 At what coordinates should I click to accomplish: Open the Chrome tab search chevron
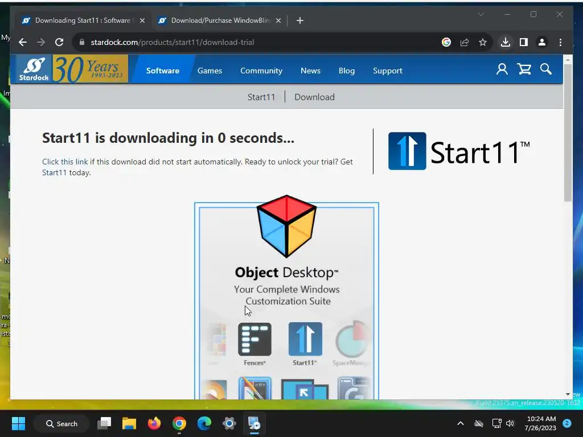[x=481, y=14]
